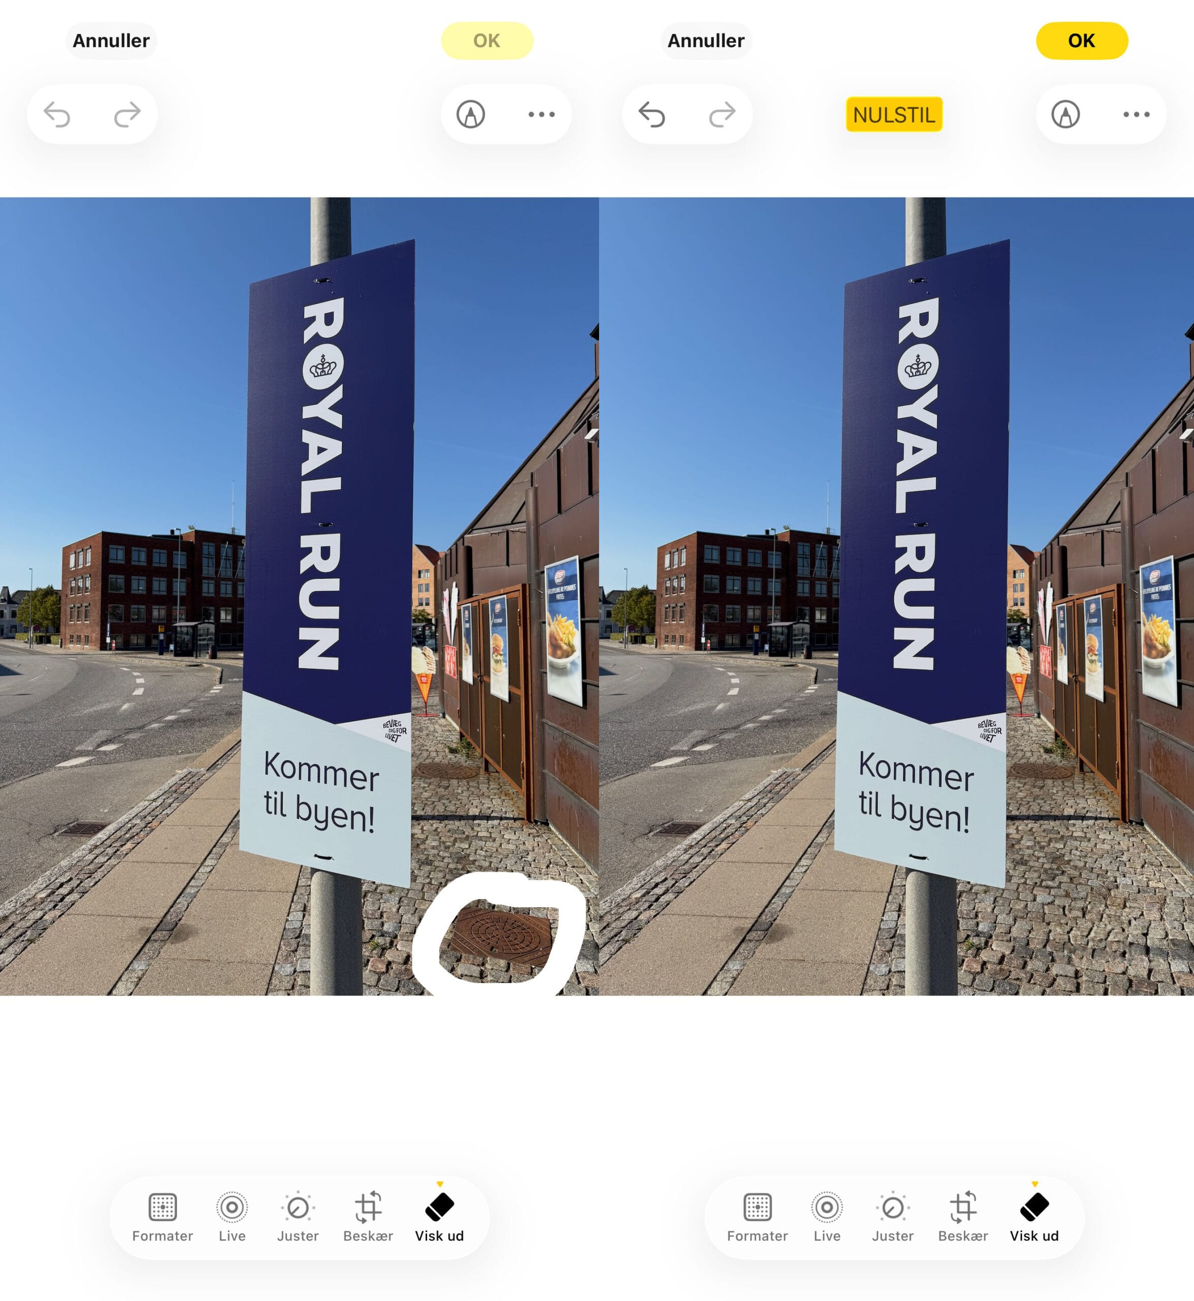
Task: Select Juster tab in left screen
Action: [298, 1217]
